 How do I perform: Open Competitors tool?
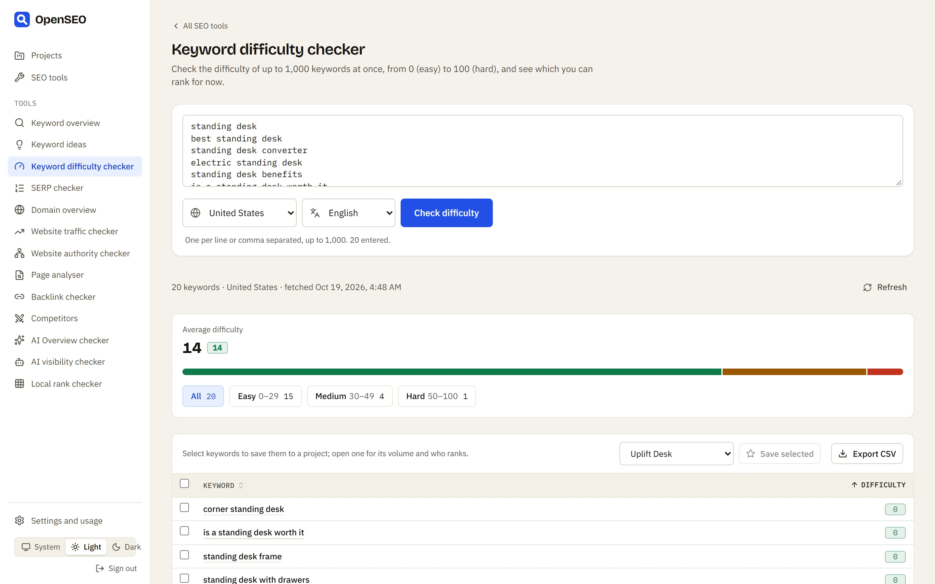75,318
